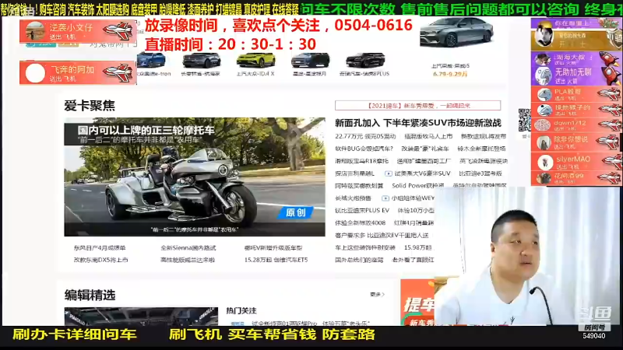The height and width of the screenshot is (350, 623).
Task: Open 长城火炮预售 link
Action: pos(353,198)
